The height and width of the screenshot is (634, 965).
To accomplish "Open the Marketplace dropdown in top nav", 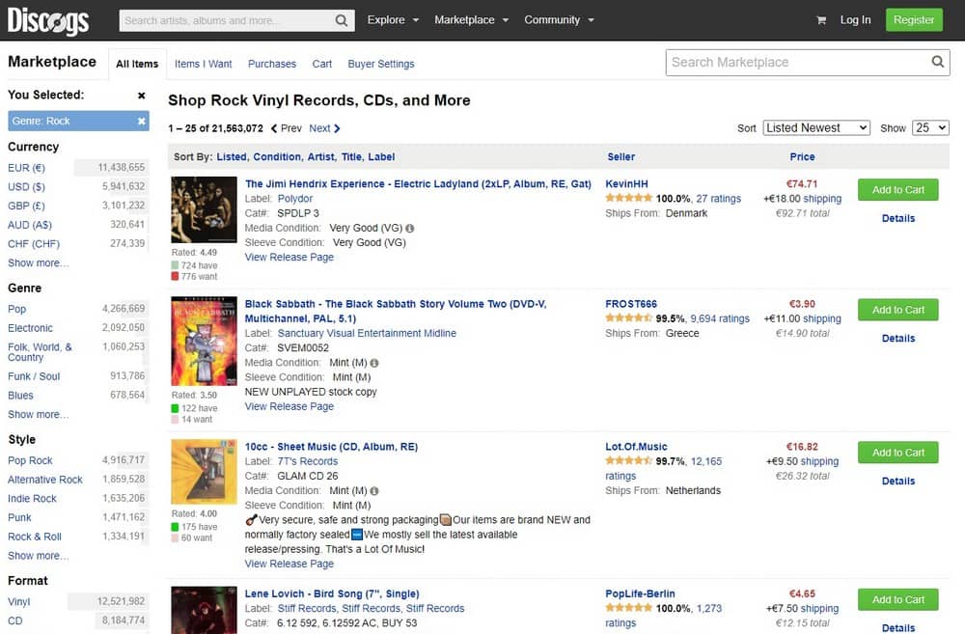I will pyautogui.click(x=472, y=20).
